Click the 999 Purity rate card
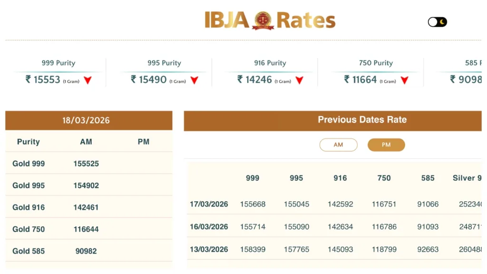Screen dimensions: 487x274 coord(58,72)
